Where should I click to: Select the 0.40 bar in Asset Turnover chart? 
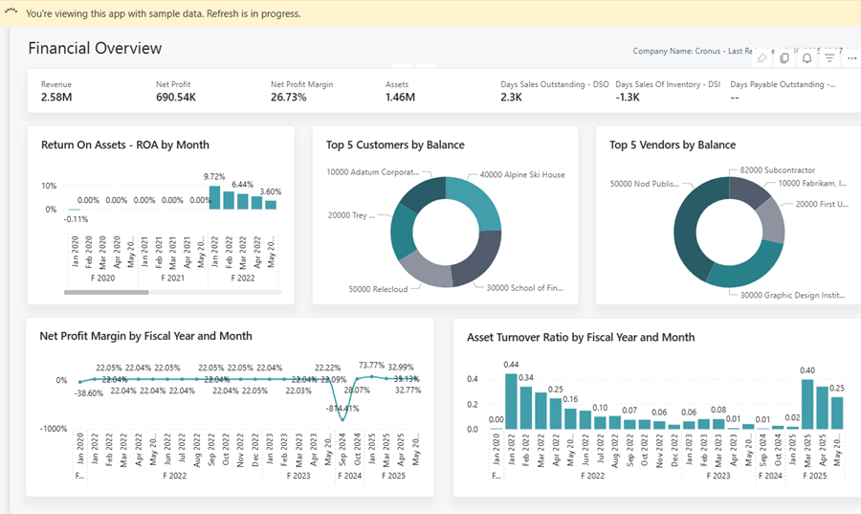point(806,404)
